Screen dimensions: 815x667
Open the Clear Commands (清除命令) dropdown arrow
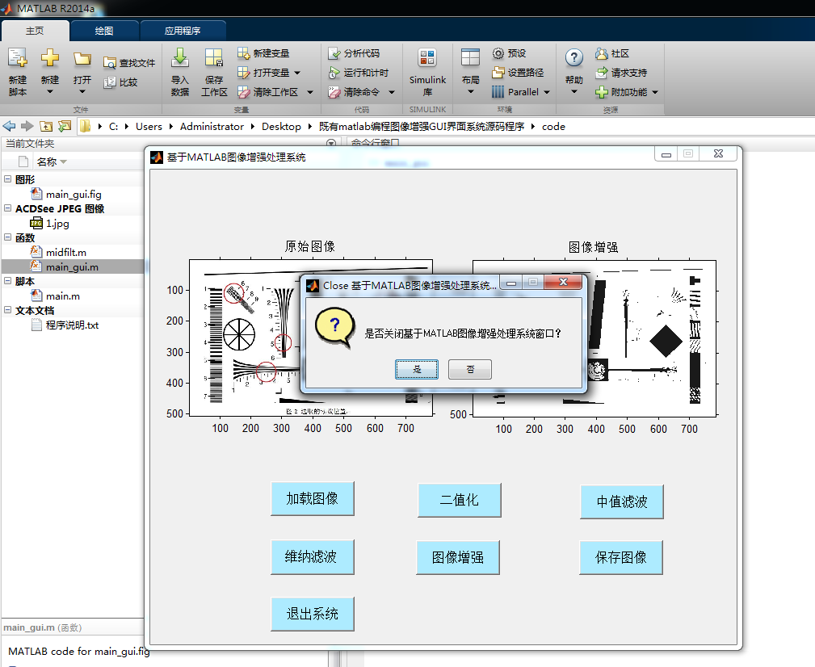pos(392,93)
